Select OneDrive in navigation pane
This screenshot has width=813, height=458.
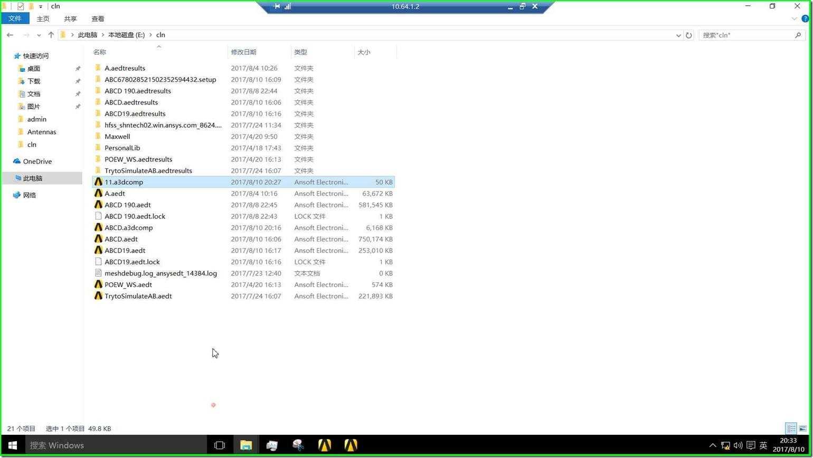(x=37, y=161)
